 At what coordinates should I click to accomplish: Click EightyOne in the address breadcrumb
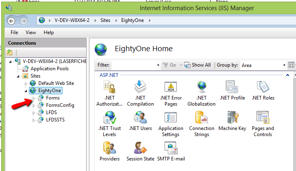coord(133,20)
